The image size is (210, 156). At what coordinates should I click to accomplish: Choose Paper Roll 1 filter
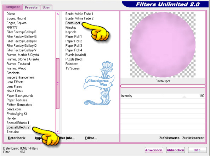(x=74, y=37)
